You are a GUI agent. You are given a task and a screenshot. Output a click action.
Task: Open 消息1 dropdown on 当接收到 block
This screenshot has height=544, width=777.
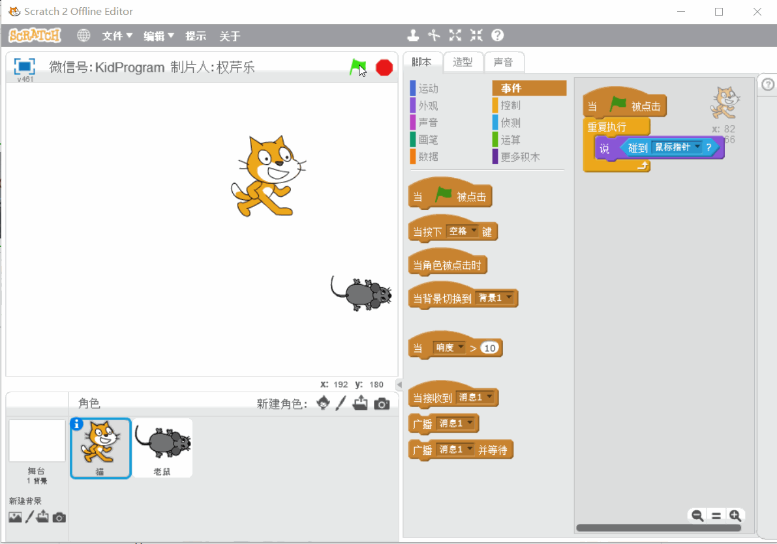point(475,397)
